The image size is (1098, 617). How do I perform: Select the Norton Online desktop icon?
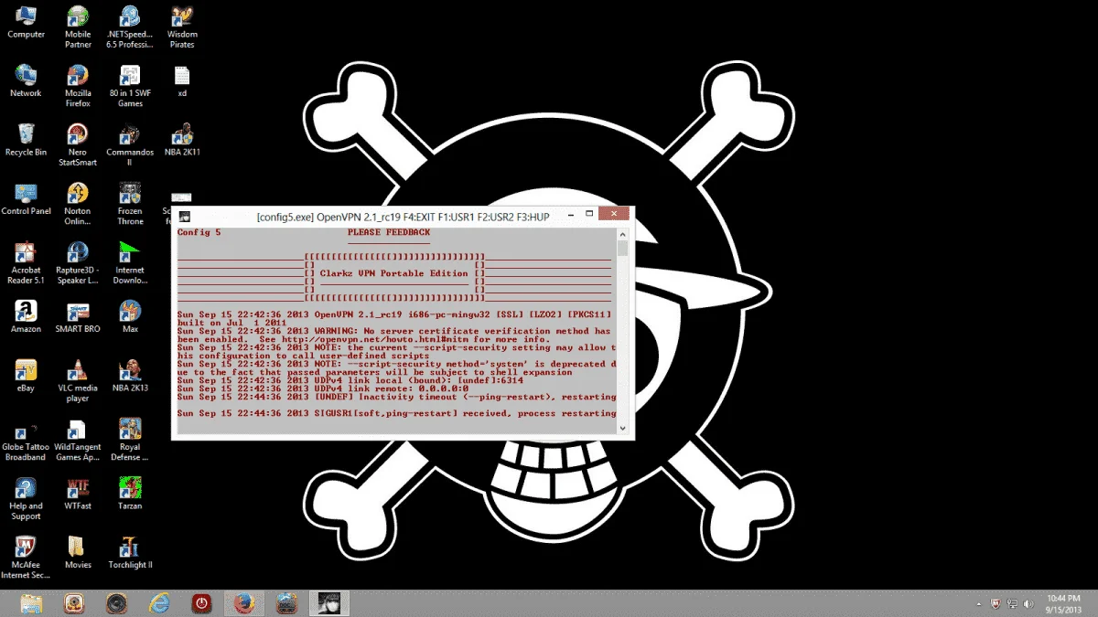78,203
